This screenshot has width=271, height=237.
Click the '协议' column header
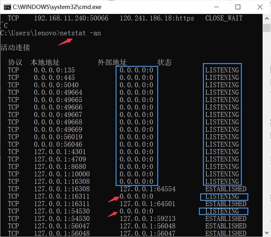point(15,62)
